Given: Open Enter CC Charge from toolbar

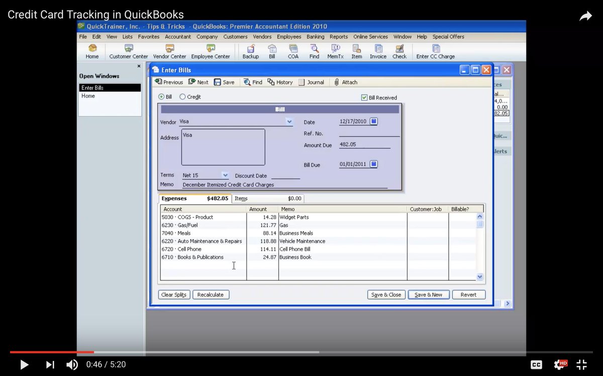Looking at the screenshot, I should tap(435, 52).
